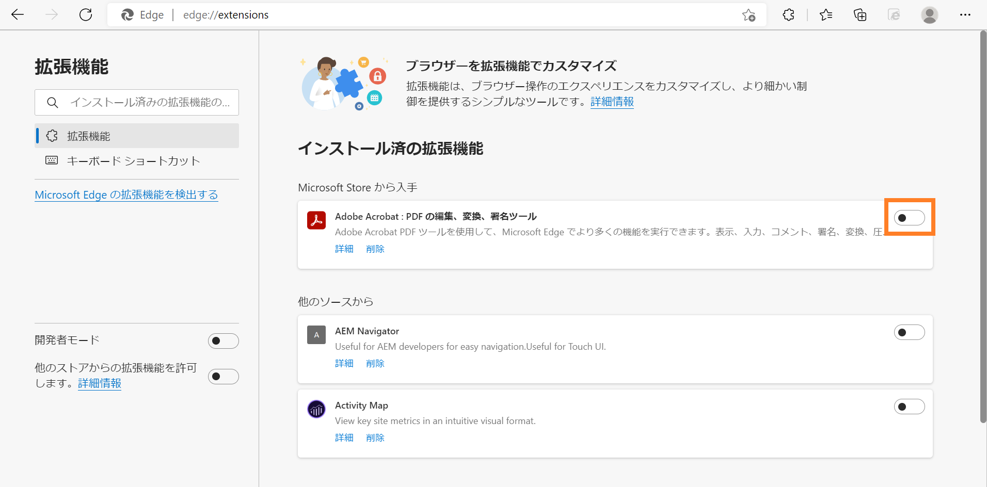The height and width of the screenshot is (487, 987).
Task: Click the Adobe Acrobat extension icon
Action: click(x=316, y=220)
